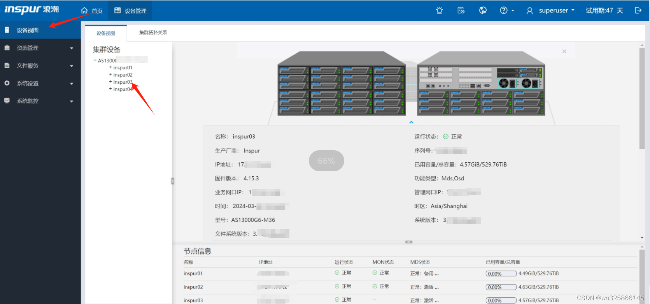Open the task log icon in header
The image size is (650, 304).
[461, 11]
